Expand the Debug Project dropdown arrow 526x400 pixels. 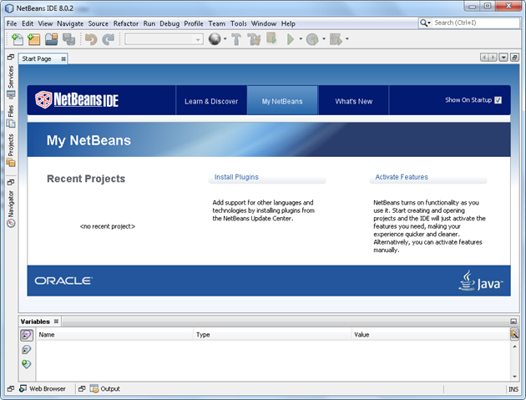347,39
